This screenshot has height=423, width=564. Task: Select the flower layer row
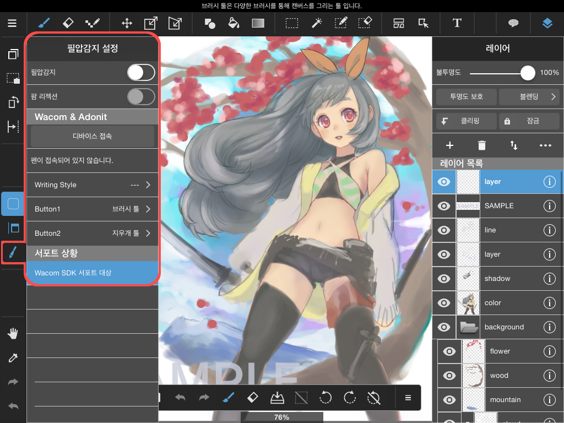(501, 351)
